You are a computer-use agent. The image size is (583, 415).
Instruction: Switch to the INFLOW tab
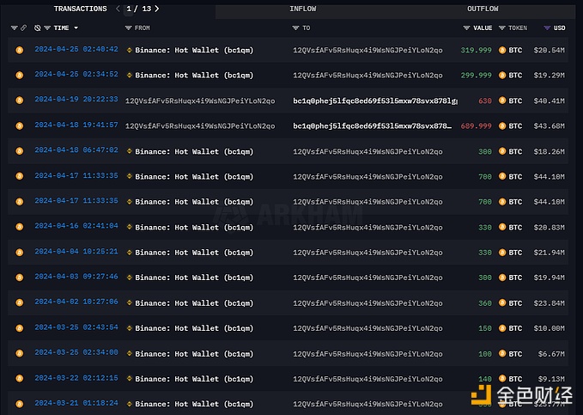[x=303, y=9]
